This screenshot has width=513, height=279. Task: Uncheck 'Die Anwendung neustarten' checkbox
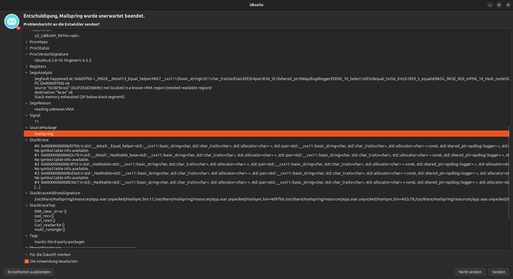point(27,261)
